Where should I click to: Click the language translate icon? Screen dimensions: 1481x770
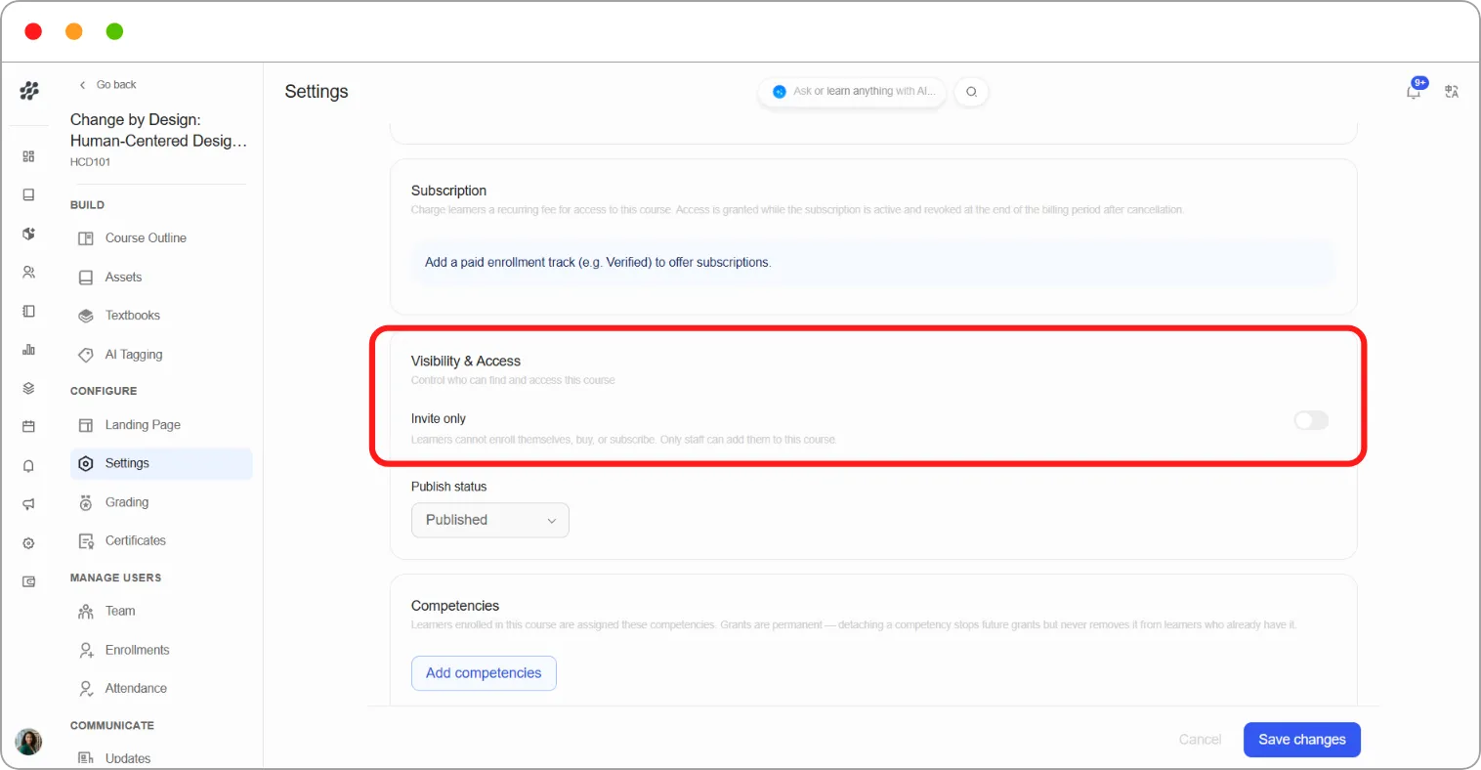[1452, 91]
